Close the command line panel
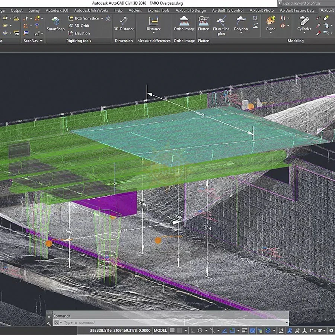The image size is (335, 335). 49,317
